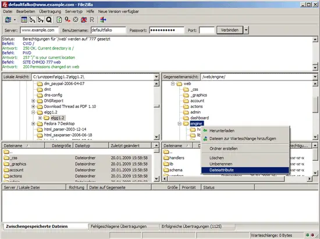The height and width of the screenshot is (239, 320).
Task: Click the red activity LED in the status bar
Action: point(312,235)
